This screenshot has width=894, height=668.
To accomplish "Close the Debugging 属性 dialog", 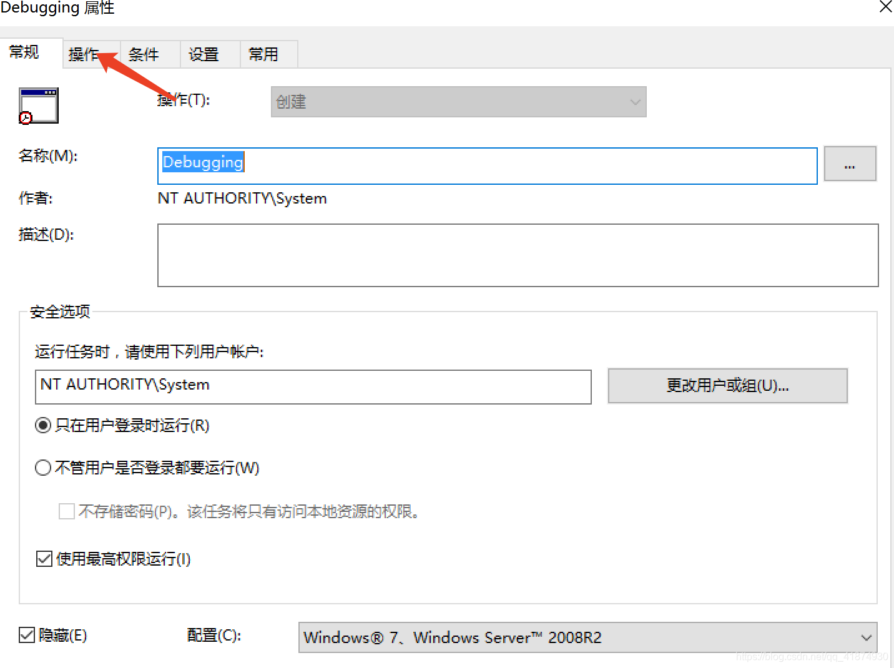I will pyautogui.click(x=885, y=7).
